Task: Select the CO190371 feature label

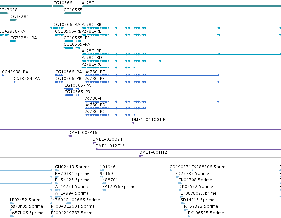Action: pos(181,167)
